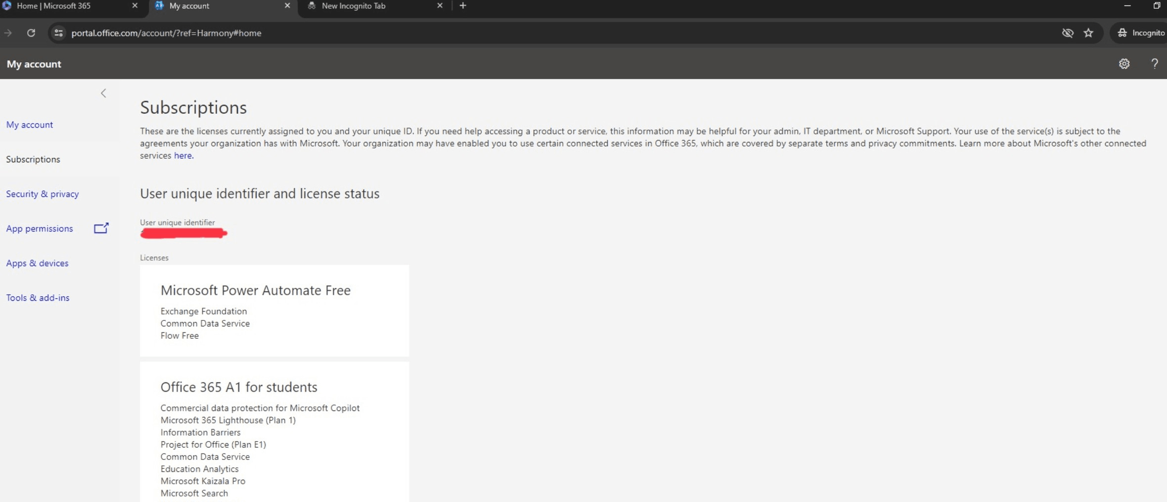Click the My account header title

tap(34, 64)
